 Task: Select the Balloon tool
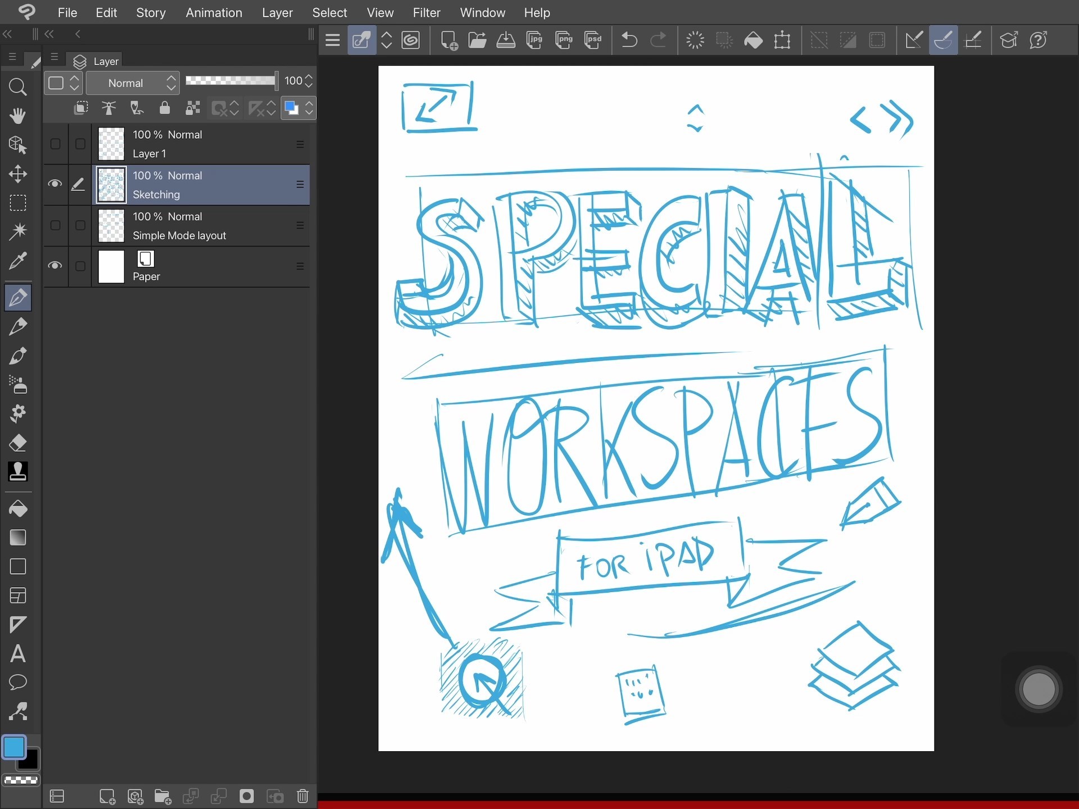17,683
